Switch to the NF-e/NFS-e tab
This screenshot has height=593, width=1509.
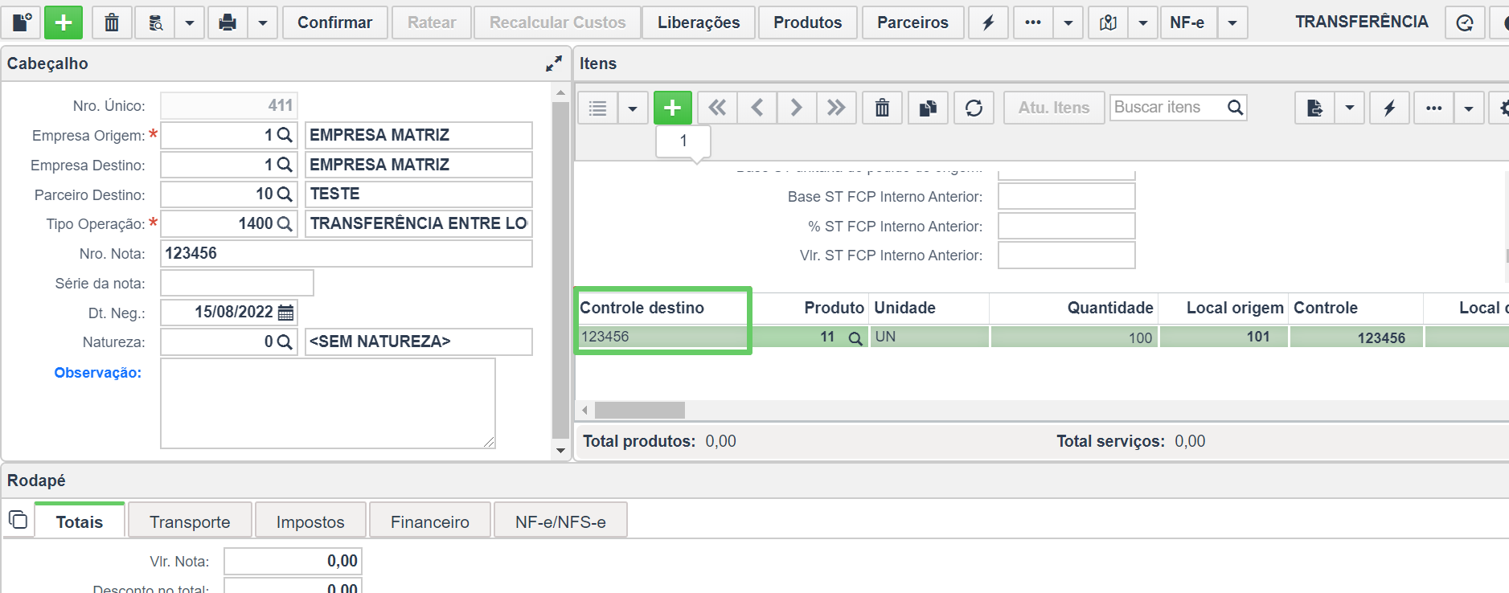click(x=560, y=521)
